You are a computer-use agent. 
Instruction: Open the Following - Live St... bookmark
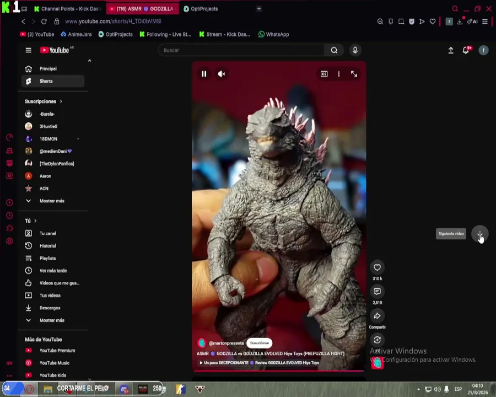(x=165, y=34)
